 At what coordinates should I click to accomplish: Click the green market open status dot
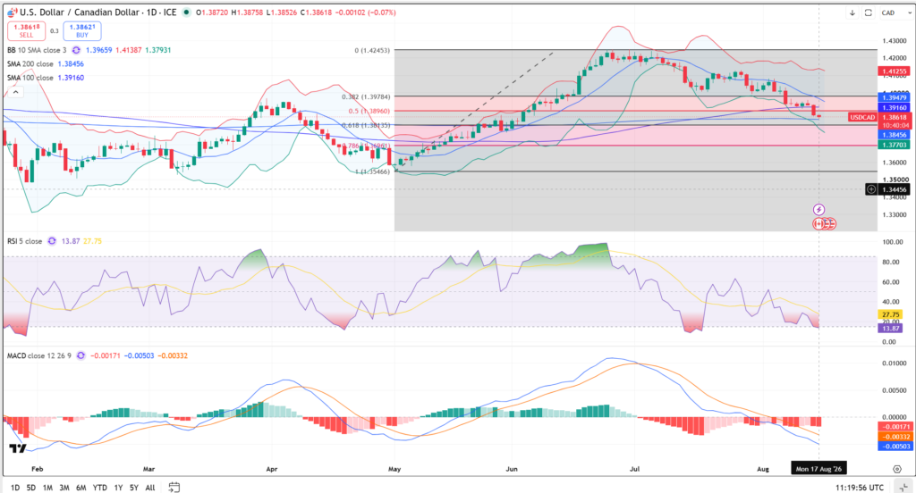click(x=186, y=13)
